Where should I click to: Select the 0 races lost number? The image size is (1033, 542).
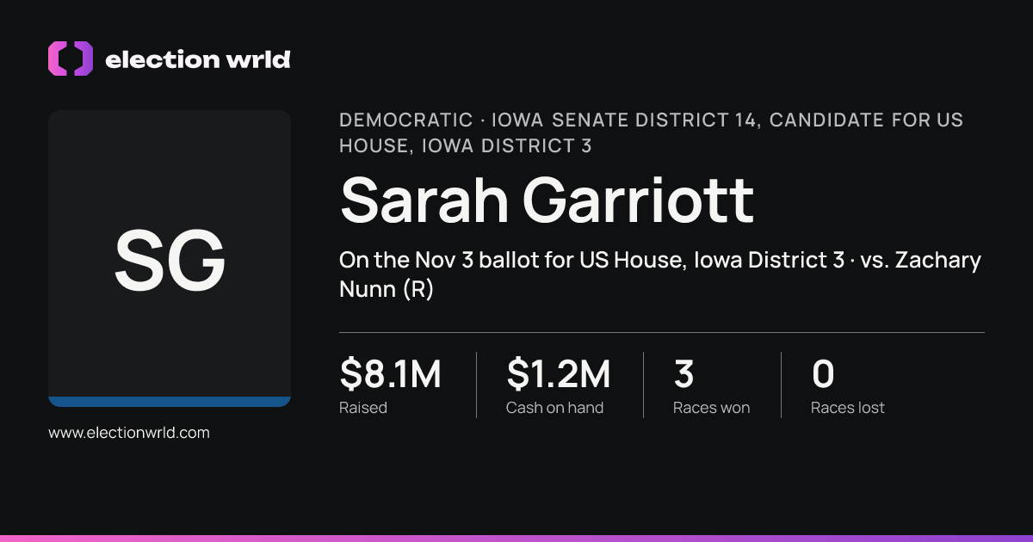pos(823,374)
